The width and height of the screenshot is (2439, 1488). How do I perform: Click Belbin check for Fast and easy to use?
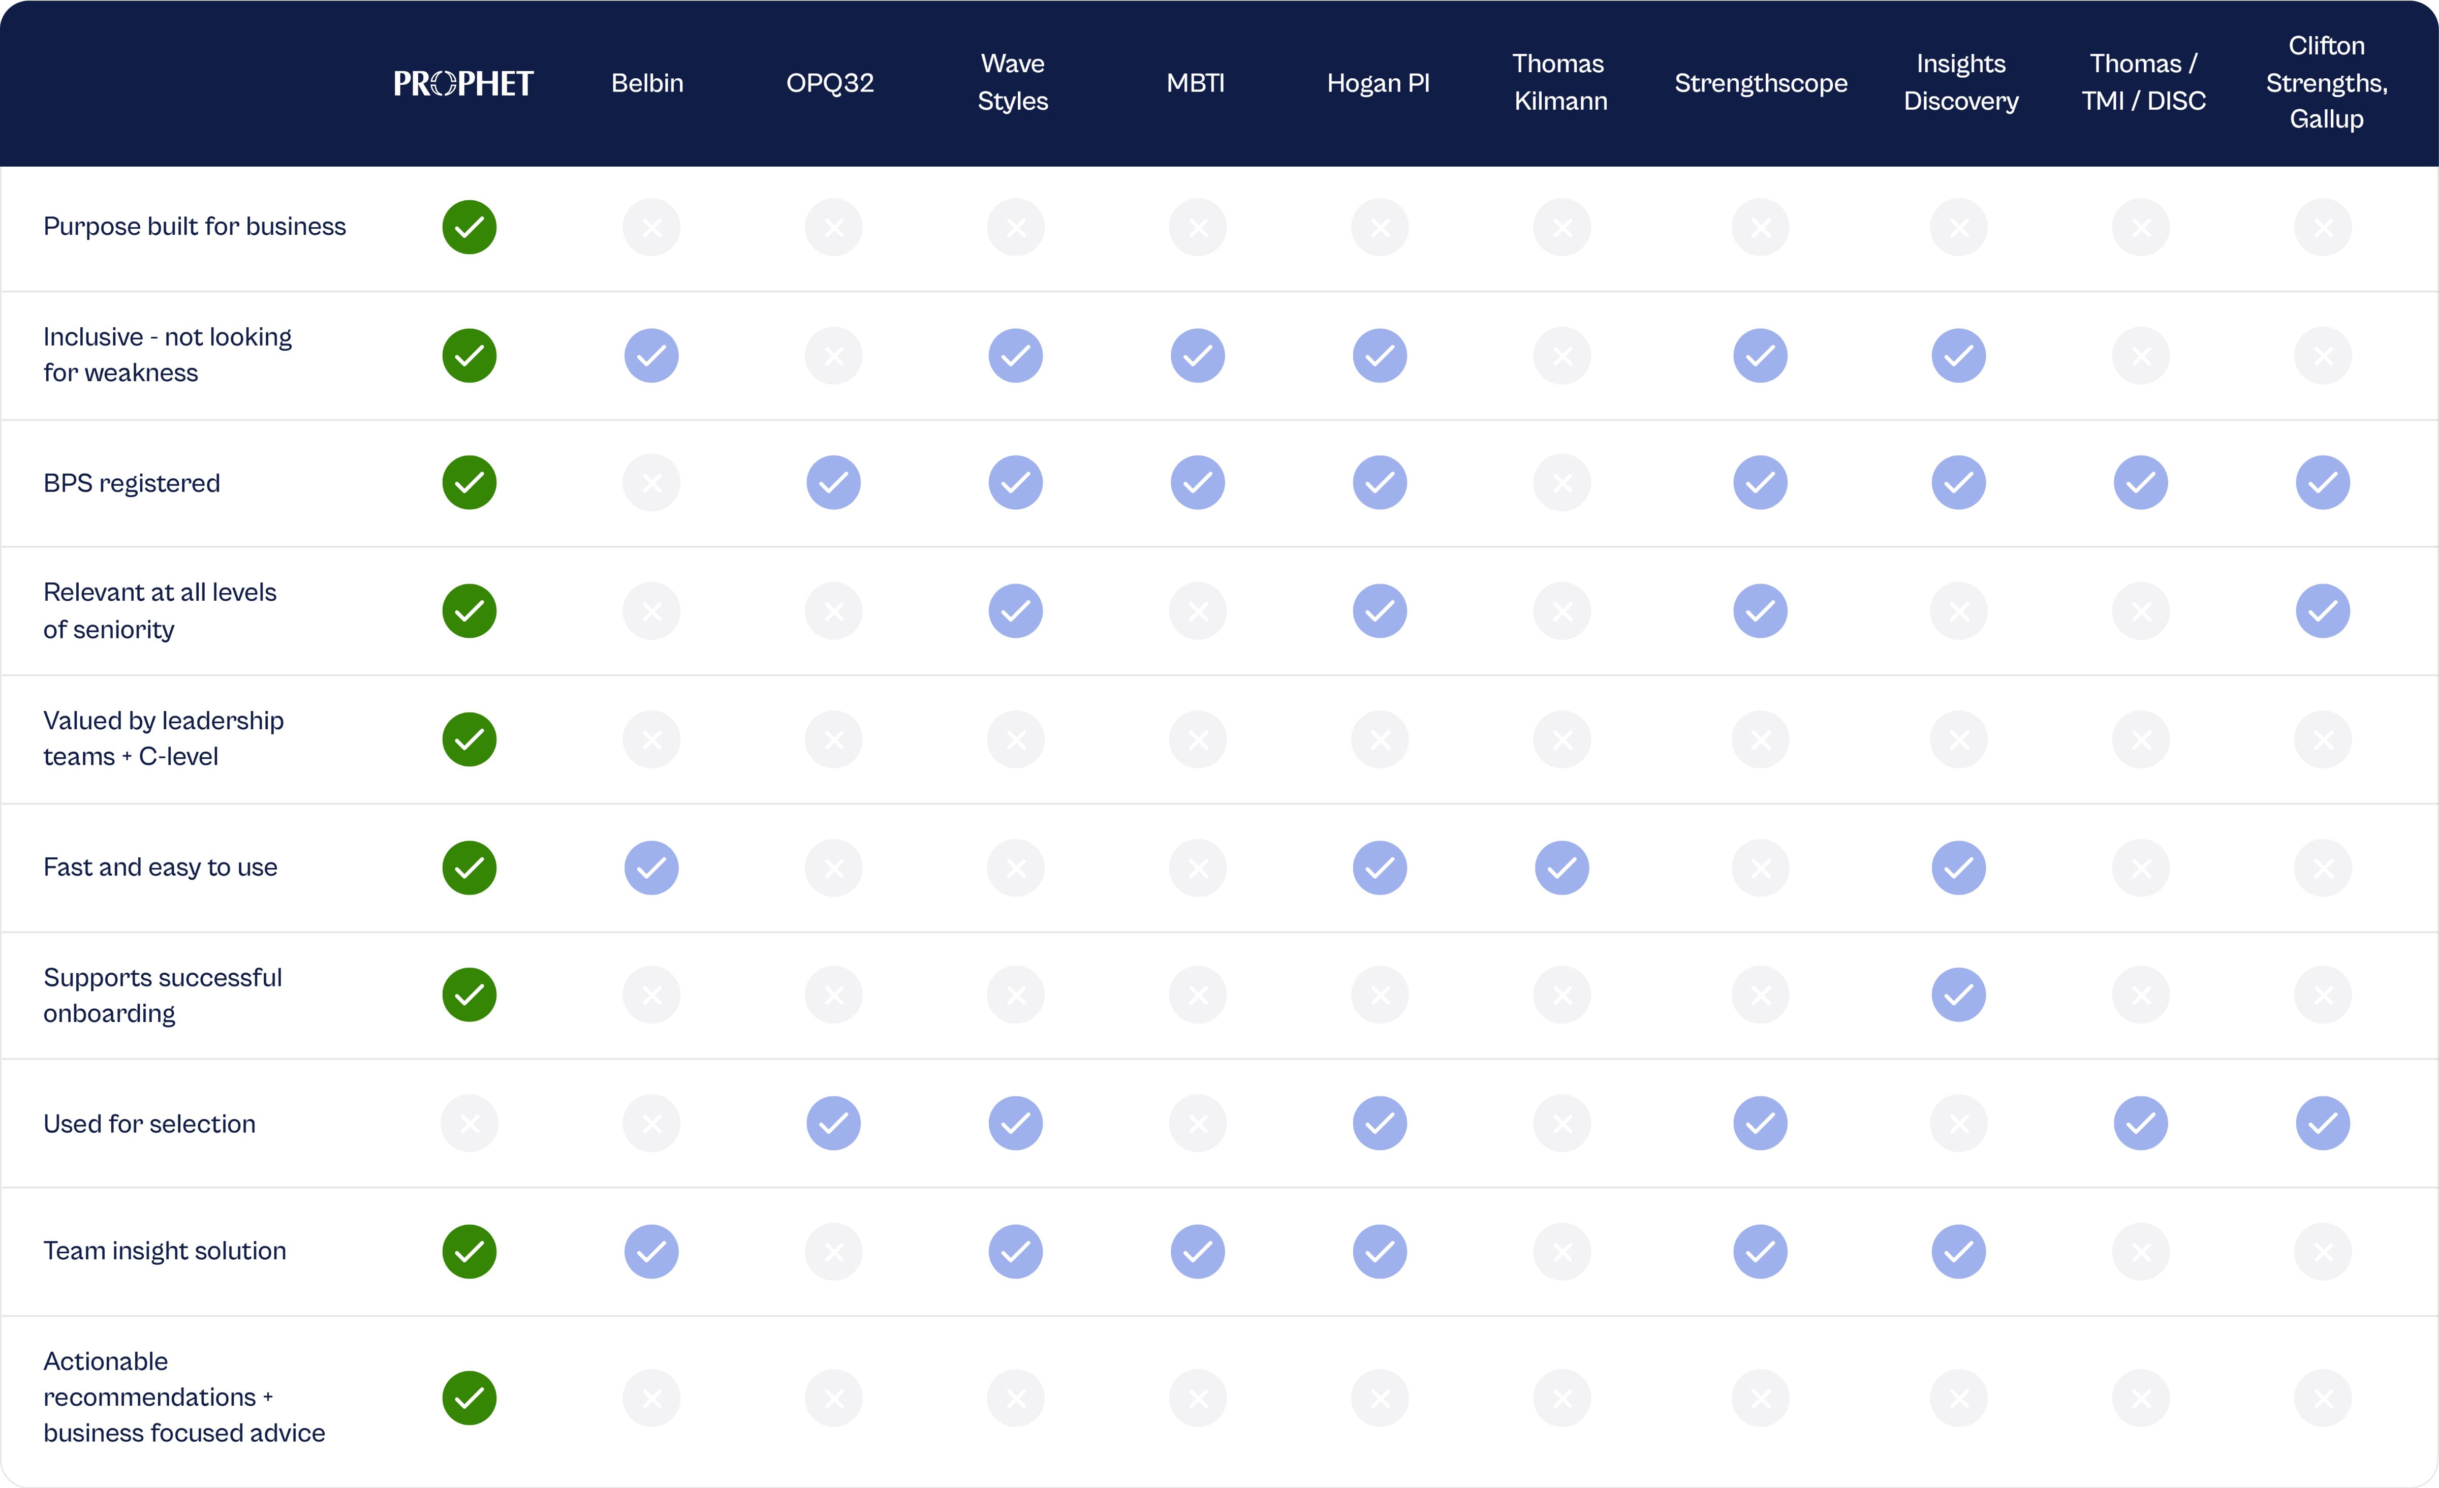(651, 868)
